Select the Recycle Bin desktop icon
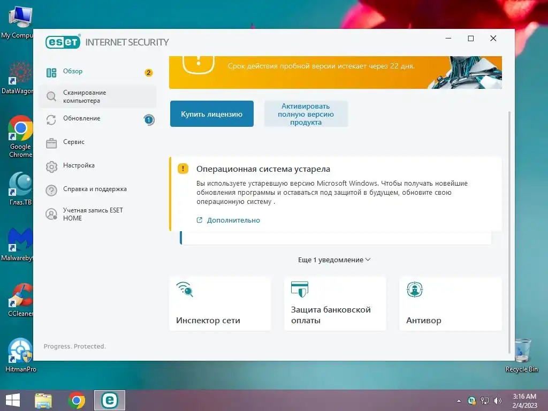The image size is (548, 411). click(x=522, y=355)
